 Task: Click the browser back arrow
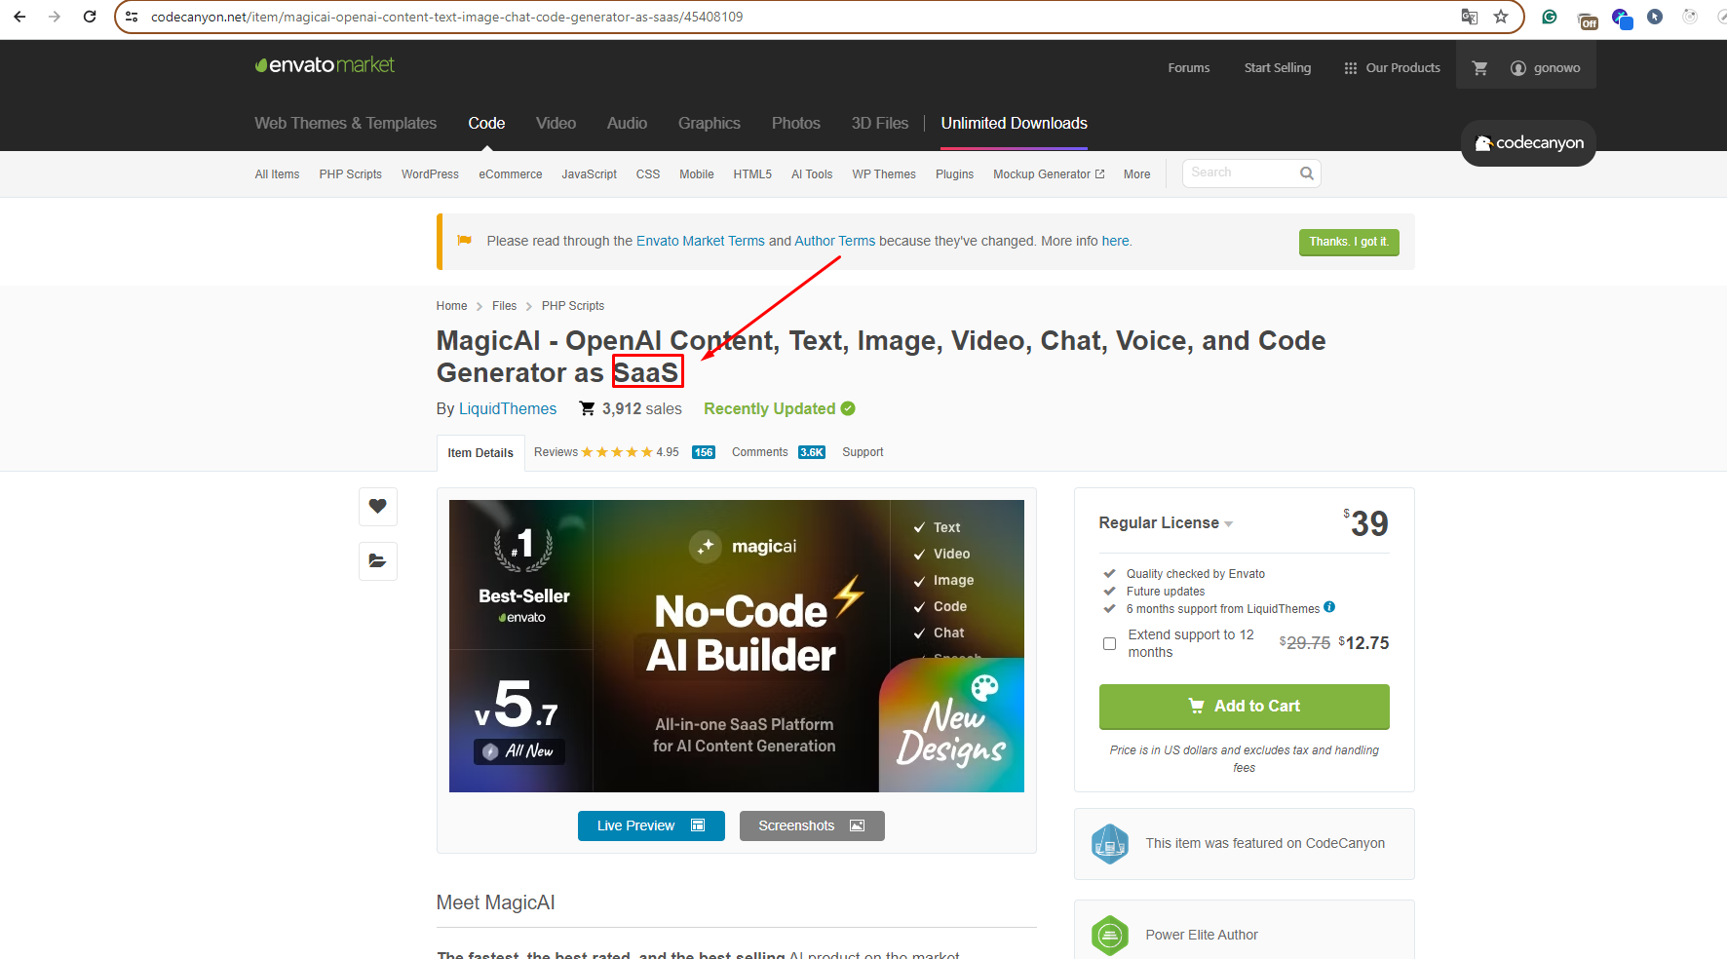[x=19, y=17]
